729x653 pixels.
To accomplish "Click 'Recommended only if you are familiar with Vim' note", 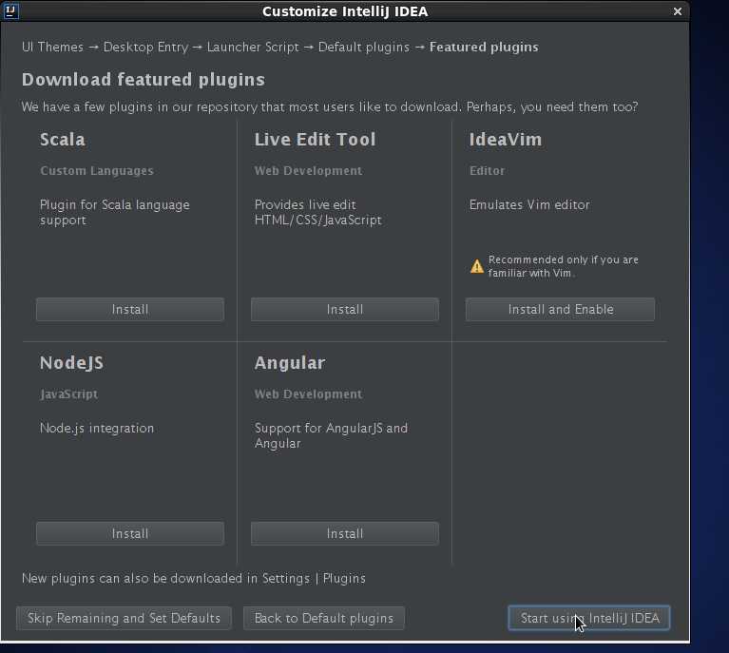I will pos(563,266).
